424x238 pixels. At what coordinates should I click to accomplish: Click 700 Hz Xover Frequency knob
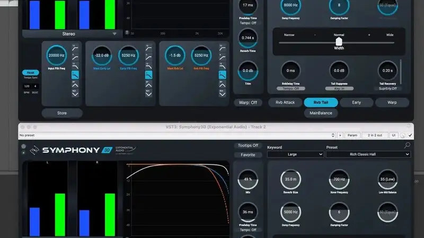tap(339, 179)
